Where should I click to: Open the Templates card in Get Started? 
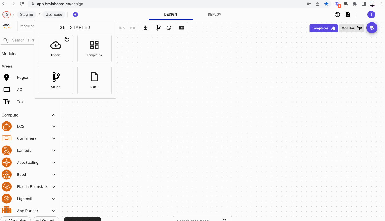point(94,49)
